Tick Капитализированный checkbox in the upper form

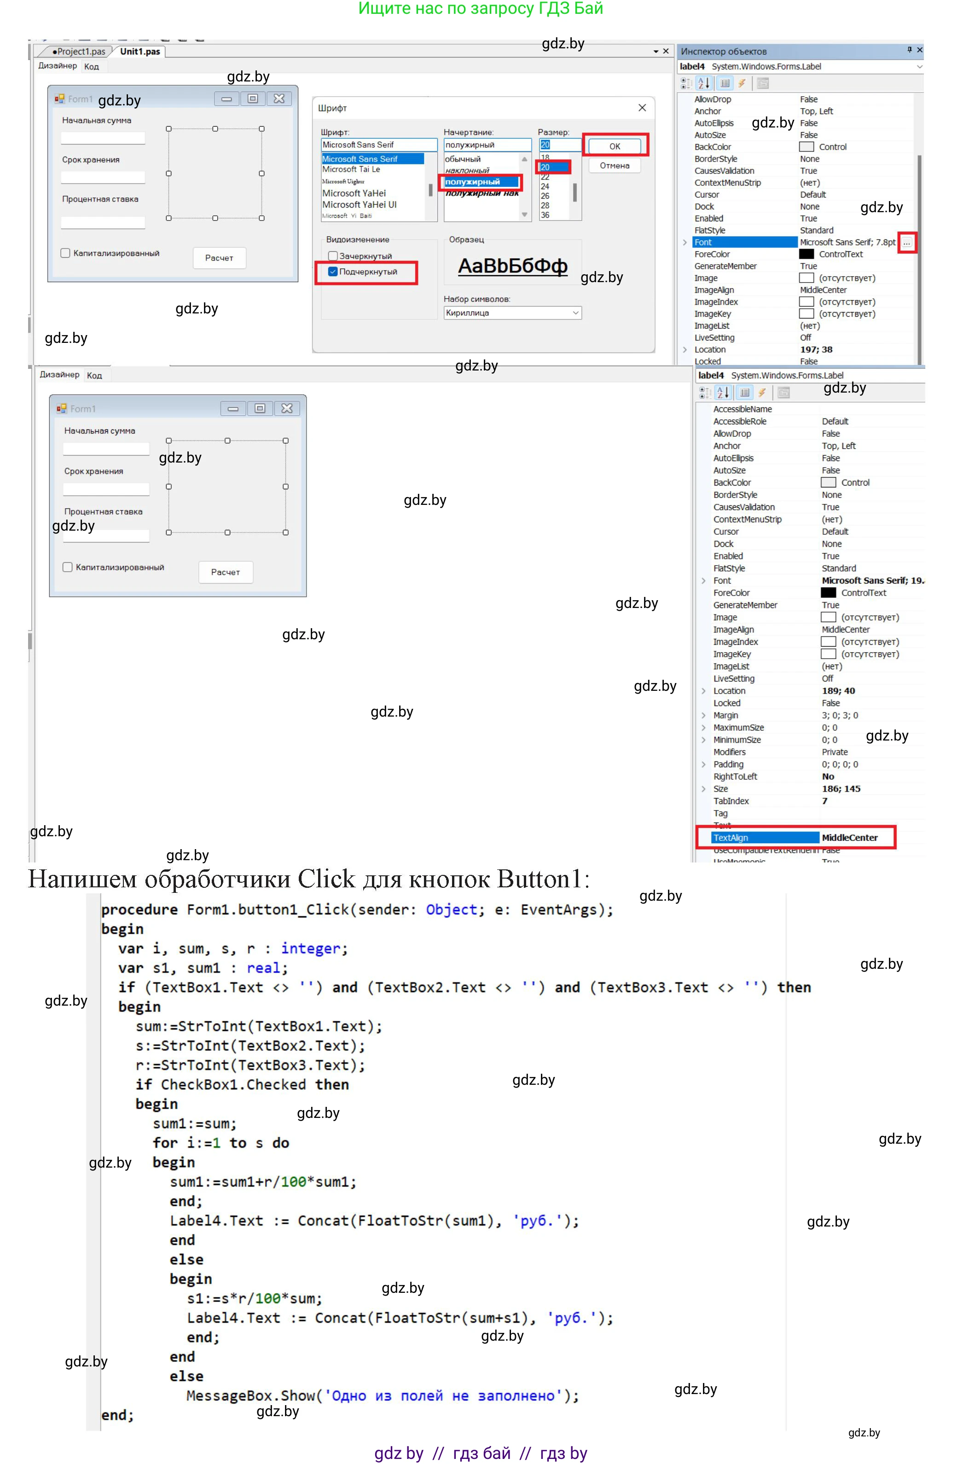pyautogui.click(x=65, y=253)
